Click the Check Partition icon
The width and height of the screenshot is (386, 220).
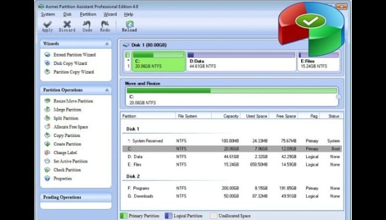coord(47,169)
